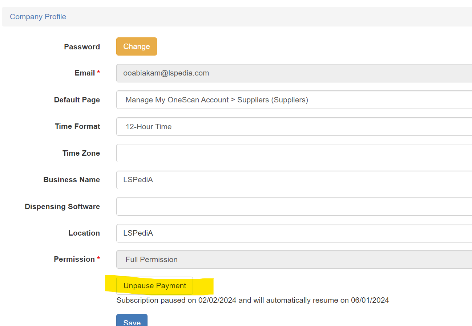Viewport: 472px width, 326px height.
Task: Click the Company Profile header link
Action: (x=38, y=17)
